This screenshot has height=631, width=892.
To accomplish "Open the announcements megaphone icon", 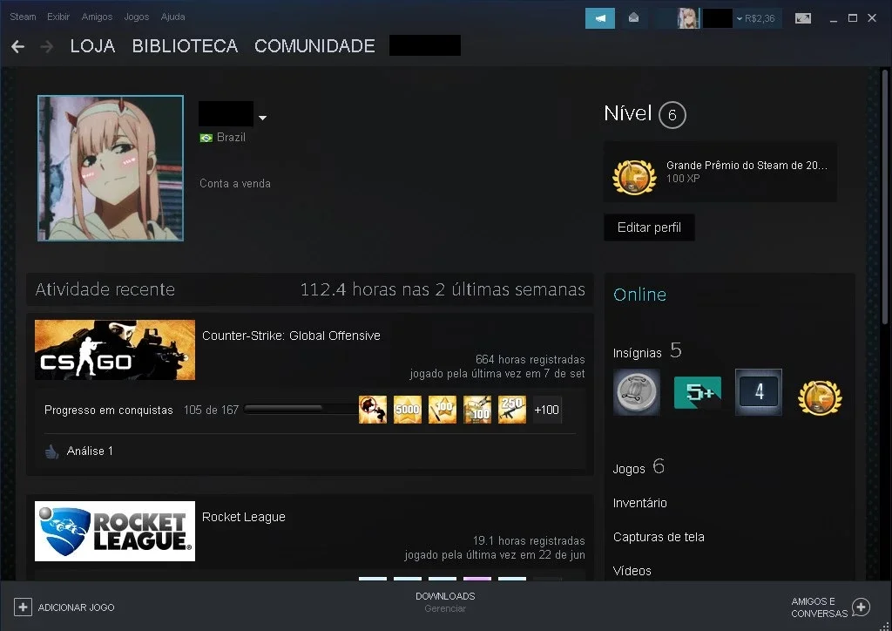I will (600, 18).
